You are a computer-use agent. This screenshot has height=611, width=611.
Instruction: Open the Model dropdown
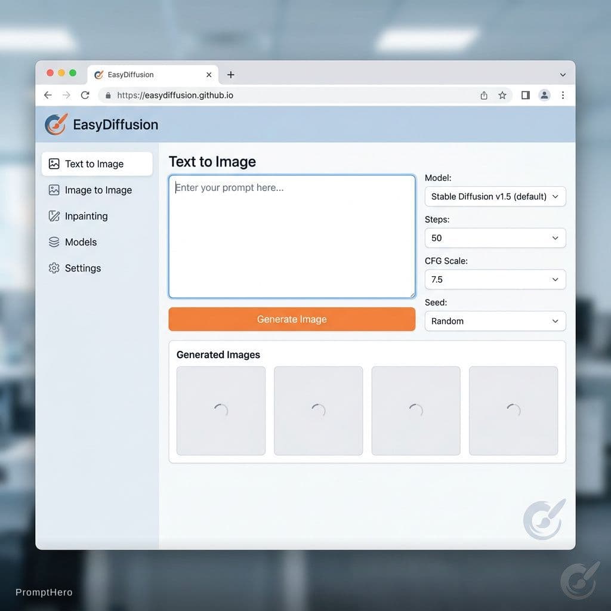(495, 196)
